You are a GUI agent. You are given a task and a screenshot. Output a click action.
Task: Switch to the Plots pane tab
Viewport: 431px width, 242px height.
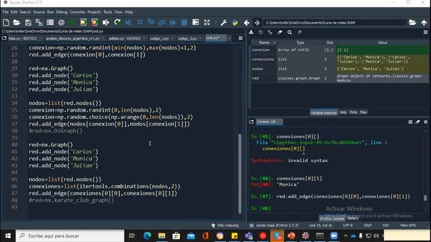coord(353,112)
